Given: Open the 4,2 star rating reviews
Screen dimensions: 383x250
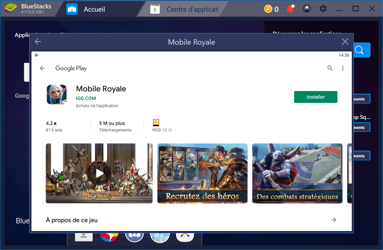Looking at the screenshot, I should (x=54, y=126).
